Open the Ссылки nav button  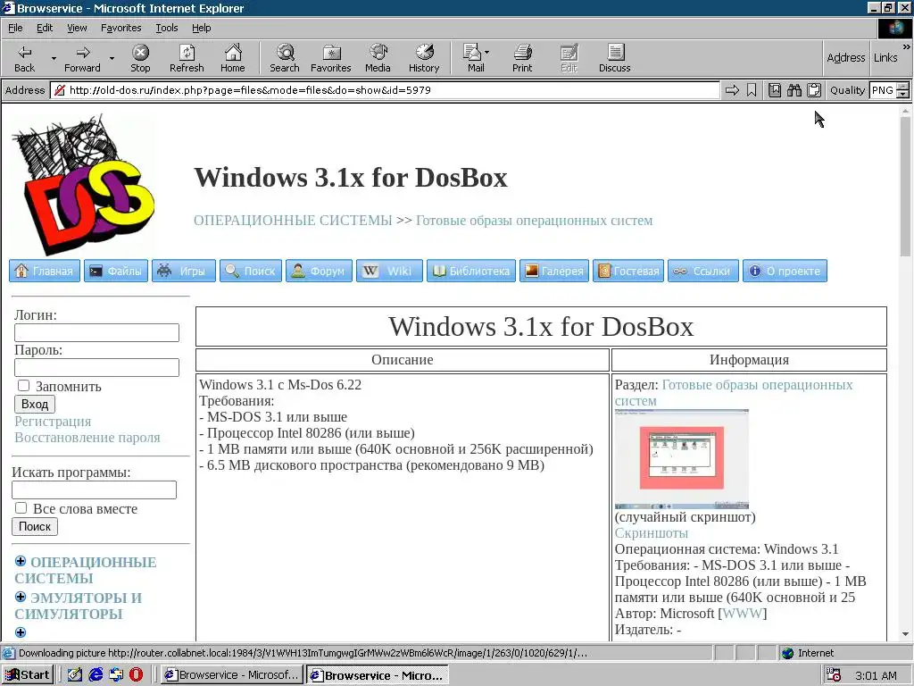pyautogui.click(x=703, y=271)
